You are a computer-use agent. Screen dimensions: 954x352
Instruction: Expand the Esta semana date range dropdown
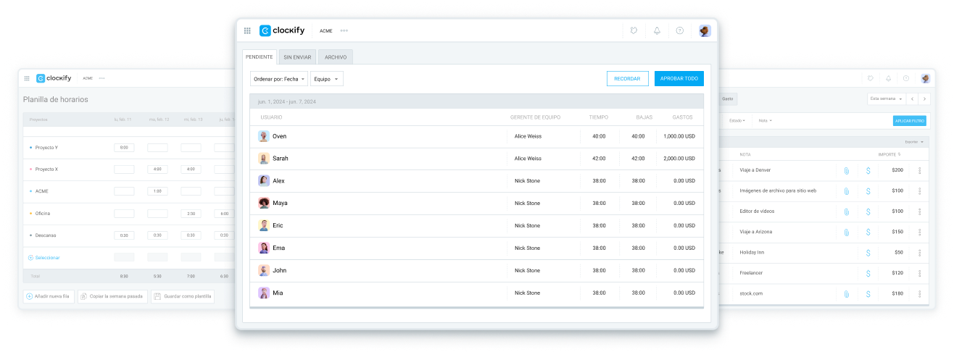[887, 99]
